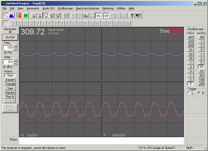Open the File menu
This screenshot has height=151, width=208.
[x=4, y=8]
